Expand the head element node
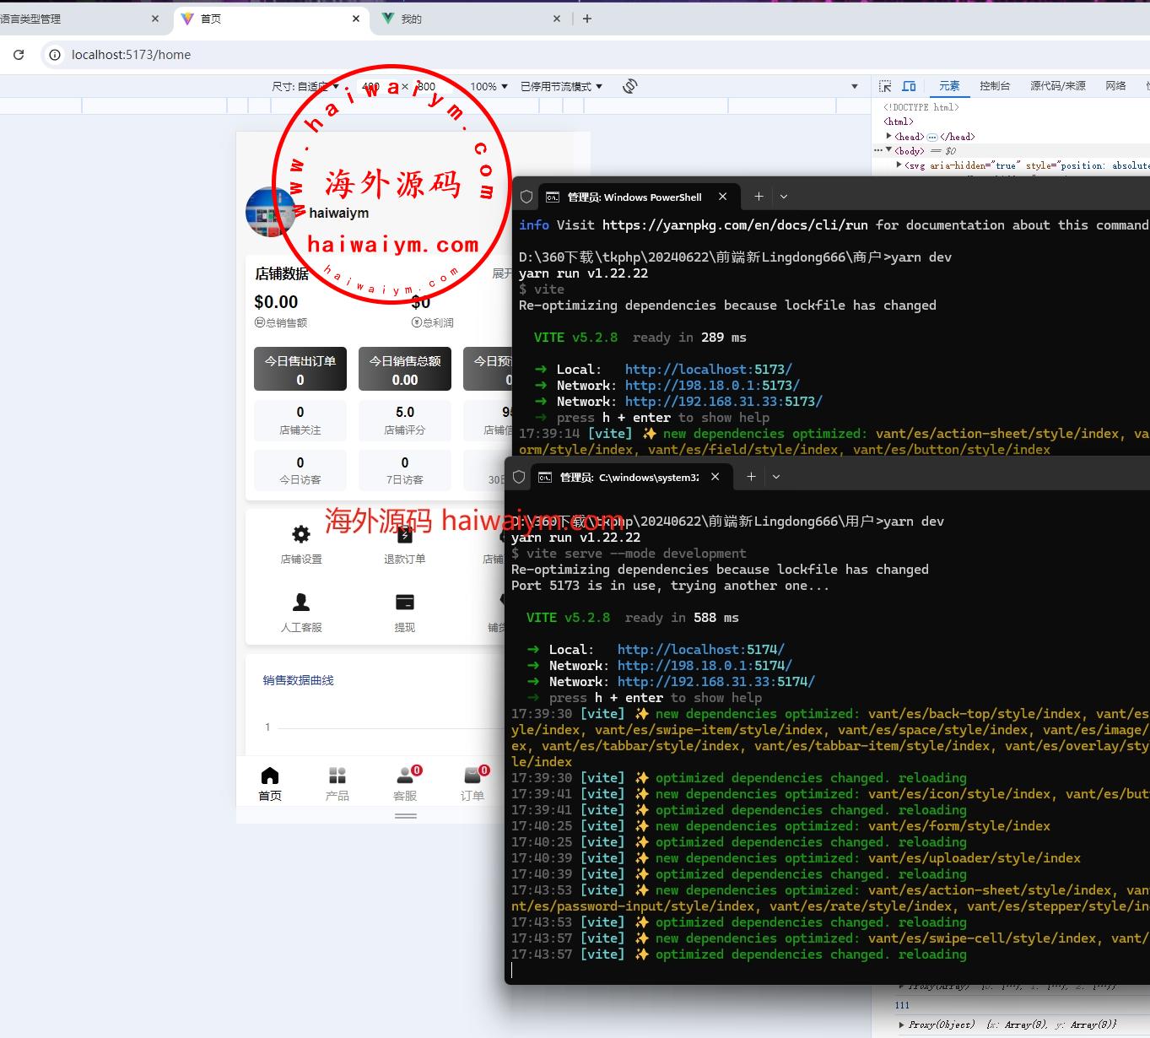Screen dimensions: 1150x1038 (889, 136)
